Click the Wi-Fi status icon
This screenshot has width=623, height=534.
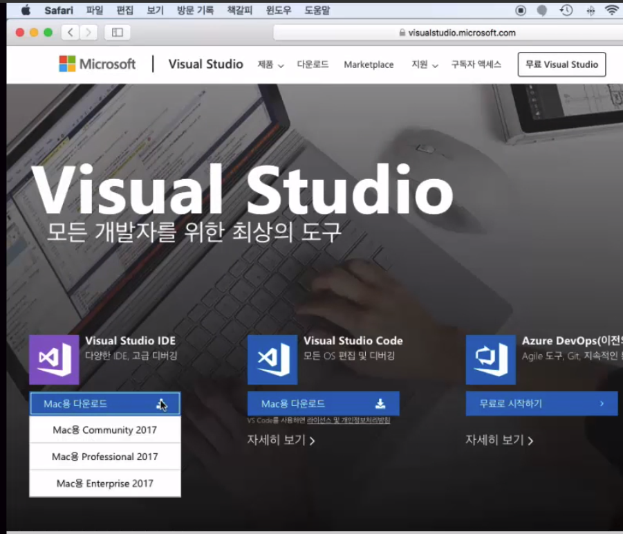tap(611, 10)
